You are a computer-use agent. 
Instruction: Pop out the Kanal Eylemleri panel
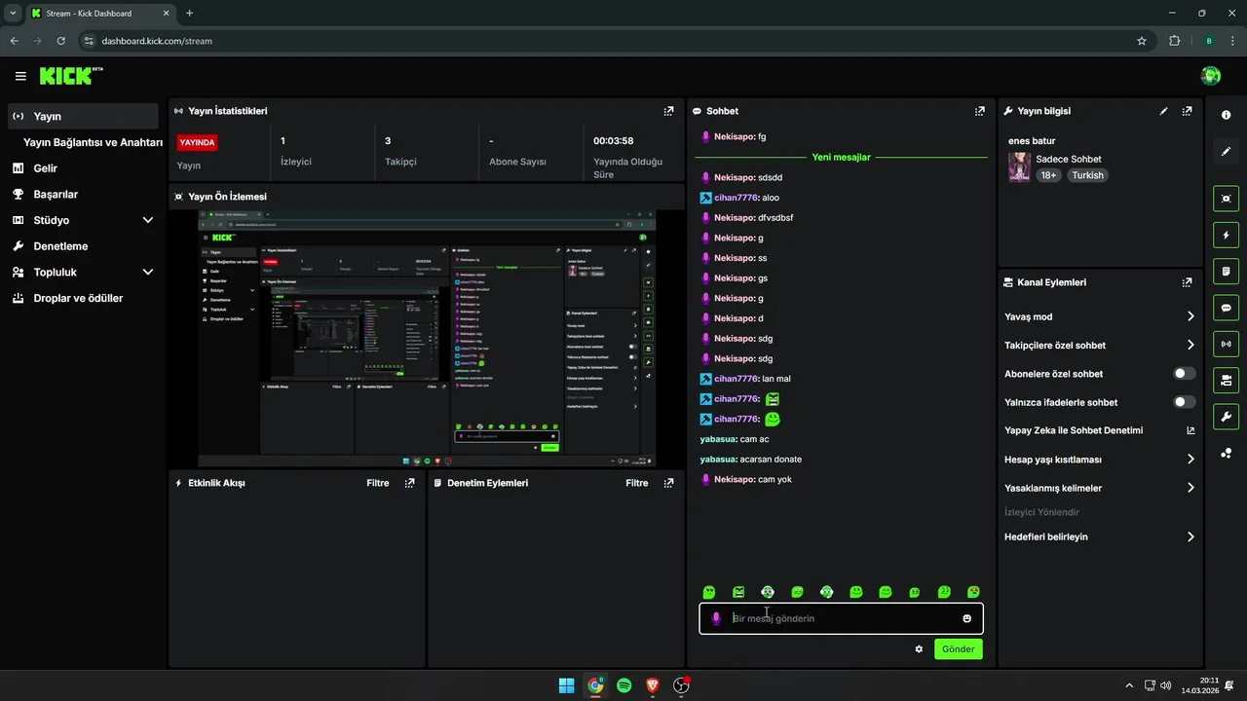[1187, 282]
